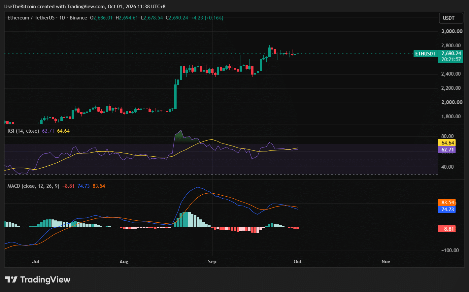Click the 1,800.00 price axis level

[451, 116]
